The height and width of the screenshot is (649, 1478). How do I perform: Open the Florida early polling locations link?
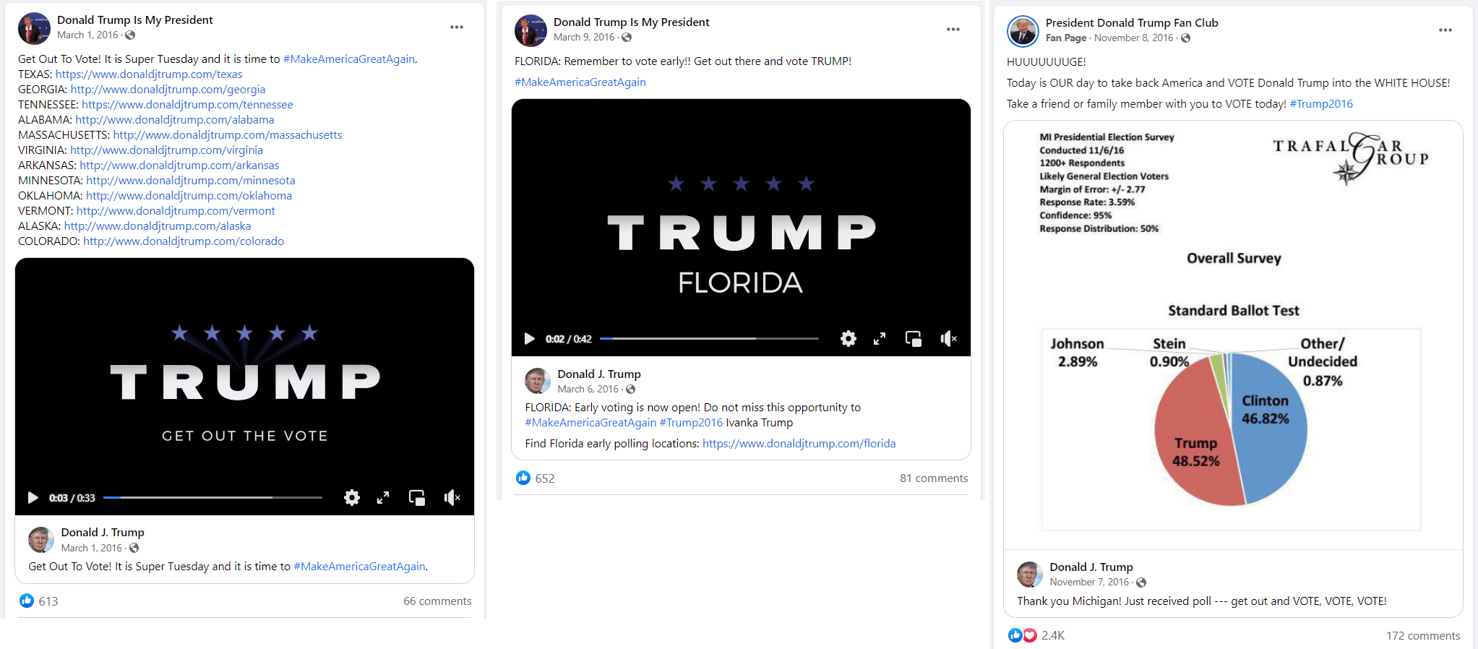point(799,444)
